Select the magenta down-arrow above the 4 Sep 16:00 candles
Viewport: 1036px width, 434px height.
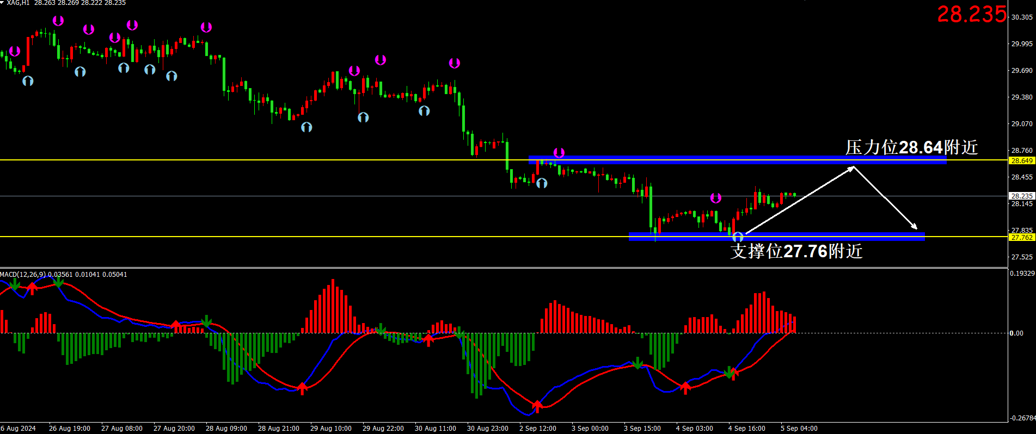(x=716, y=198)
